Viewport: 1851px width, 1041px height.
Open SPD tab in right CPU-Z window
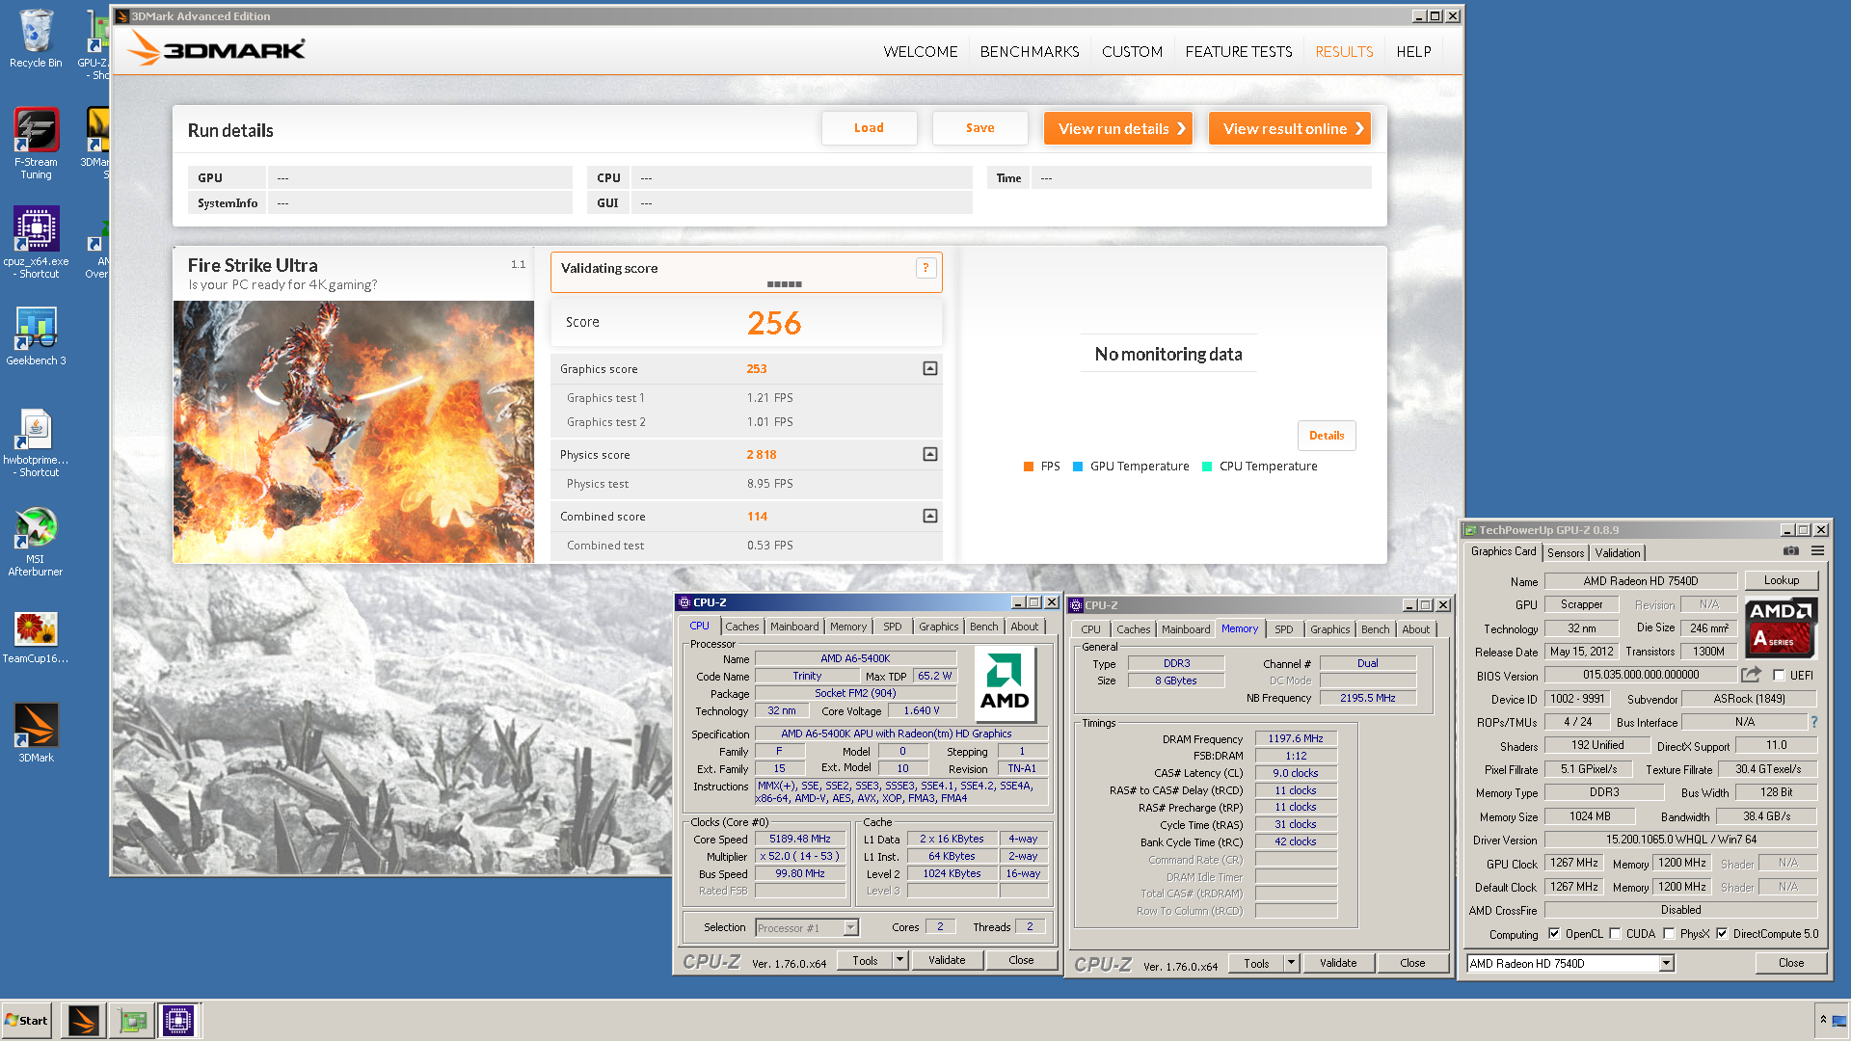pyautogui.click(x=1283, y=629)
